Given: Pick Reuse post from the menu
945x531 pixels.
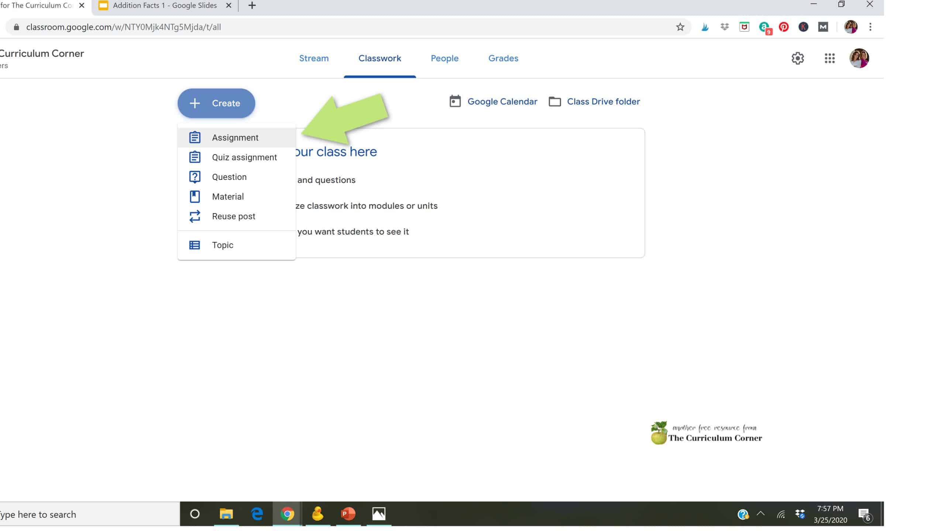Looking at the screenshot, I should (x=233, y=216).
